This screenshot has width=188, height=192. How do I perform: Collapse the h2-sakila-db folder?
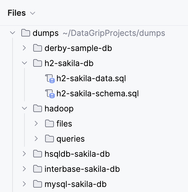tap(24, 63)
